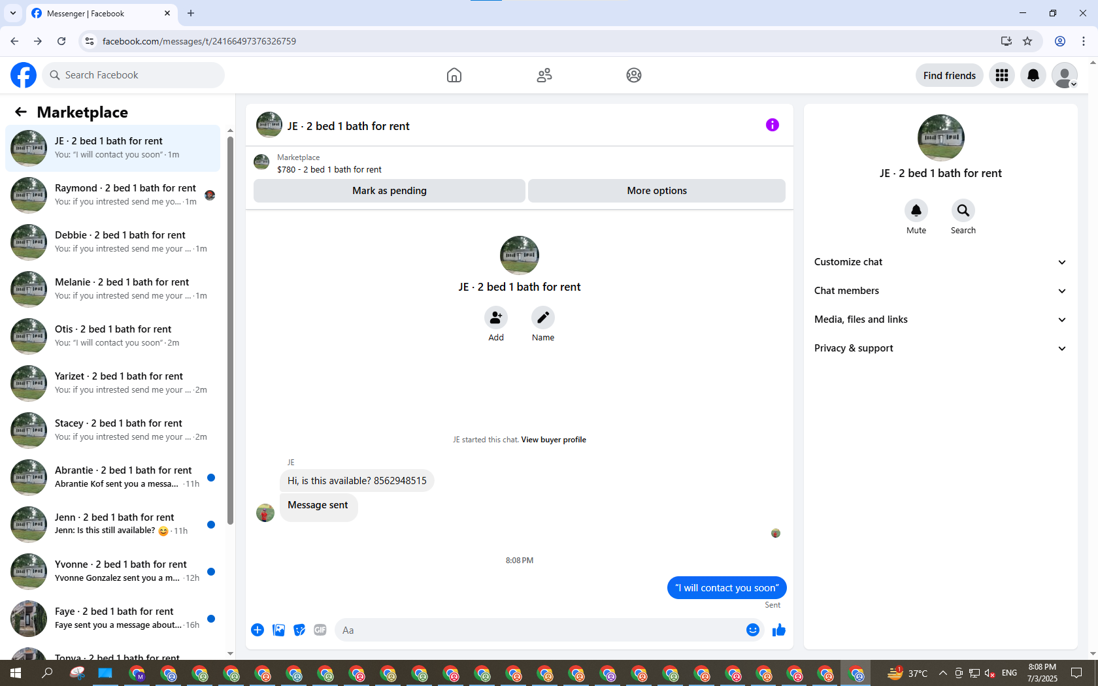Search in conversation magnifier icon
The width and height of the screenshot is (1098, 686).
[x=963, y=210]
